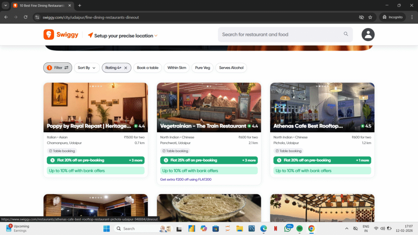This screenshot has height=235, width=418.
Task: Reload the page in browser
Action: click(26, 17)
